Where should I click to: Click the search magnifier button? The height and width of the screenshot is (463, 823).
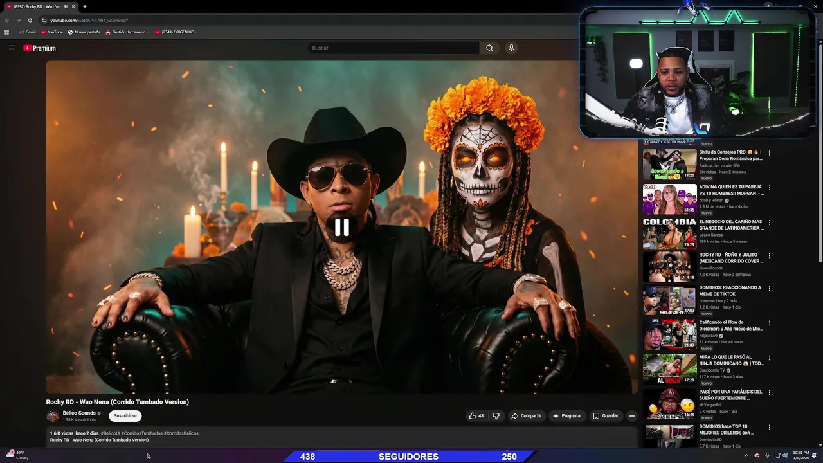point(489,48)
